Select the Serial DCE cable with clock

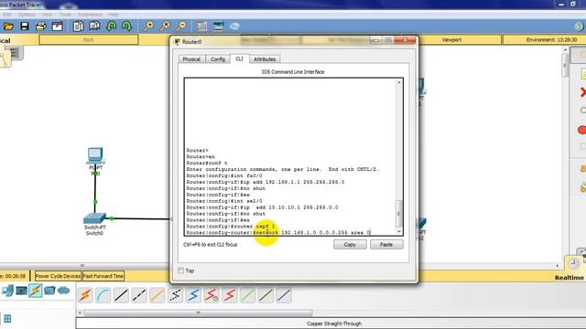212,295
